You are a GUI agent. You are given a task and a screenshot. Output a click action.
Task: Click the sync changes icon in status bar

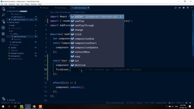pos(12,103)
